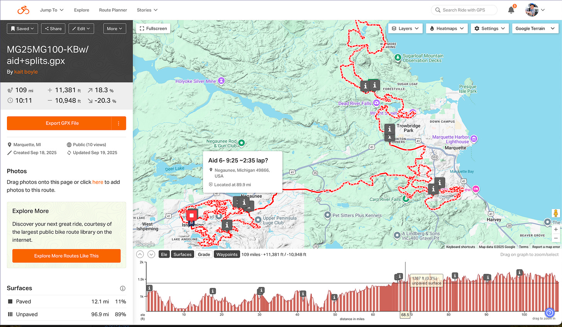Open the Saved dropdown
This screenshot has height=327, width=562.
point(22,29)
